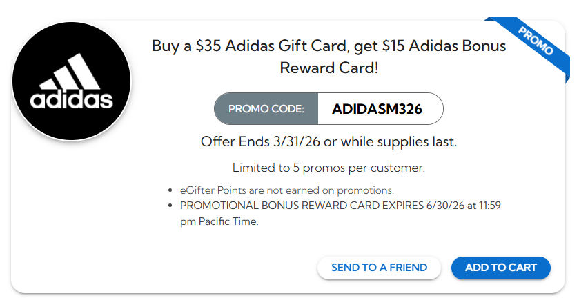
Task: Select the ADIDASM326 promo code
Action: 377,109
